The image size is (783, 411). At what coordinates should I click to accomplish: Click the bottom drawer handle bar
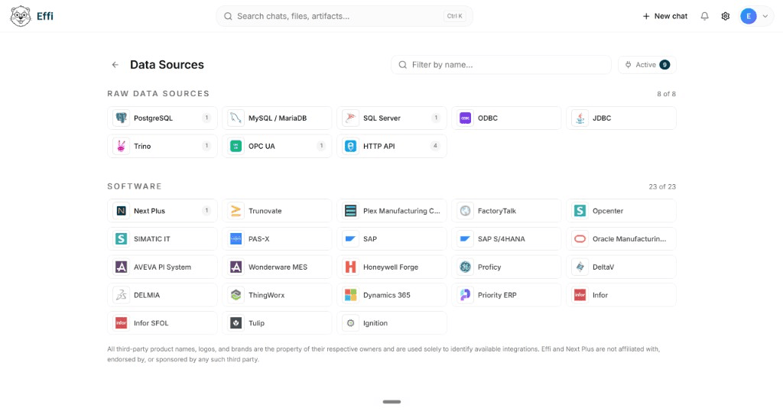[391, 402]
